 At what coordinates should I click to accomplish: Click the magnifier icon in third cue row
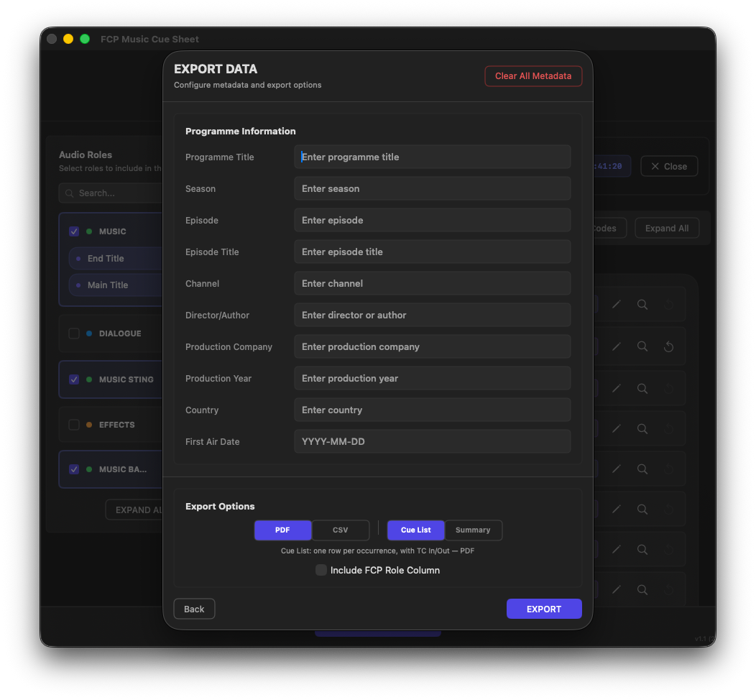pyautogui.click(x=642, y=388)
